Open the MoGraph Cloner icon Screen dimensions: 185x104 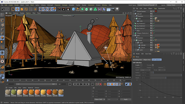(x=91, y=9)
